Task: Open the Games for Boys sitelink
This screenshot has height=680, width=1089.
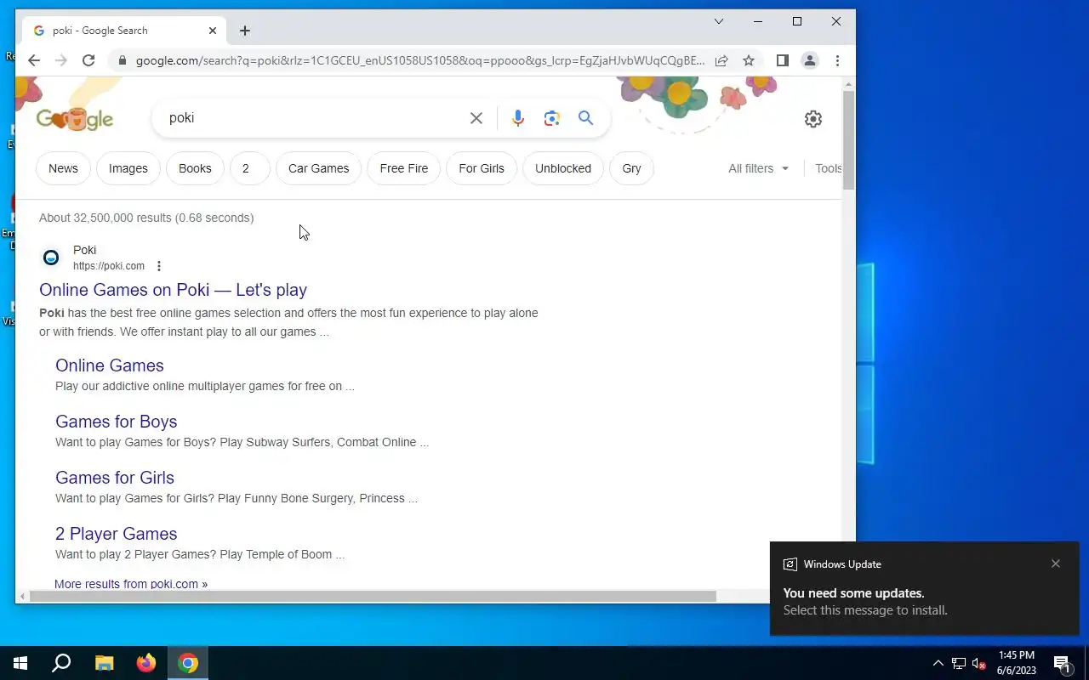Action: pyautogui.click(x=117, y=422)
